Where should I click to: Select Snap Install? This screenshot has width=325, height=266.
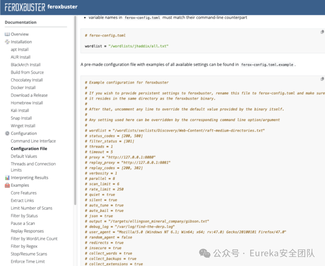point(21,118)
